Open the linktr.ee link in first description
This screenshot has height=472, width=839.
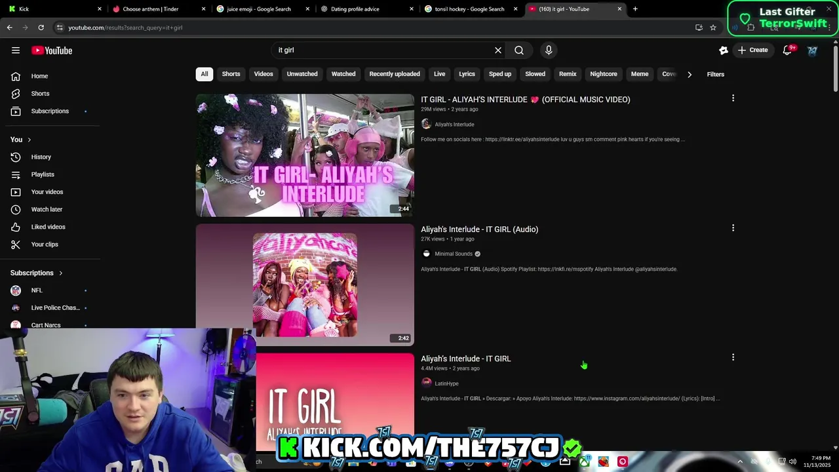(x=524, y=140)
